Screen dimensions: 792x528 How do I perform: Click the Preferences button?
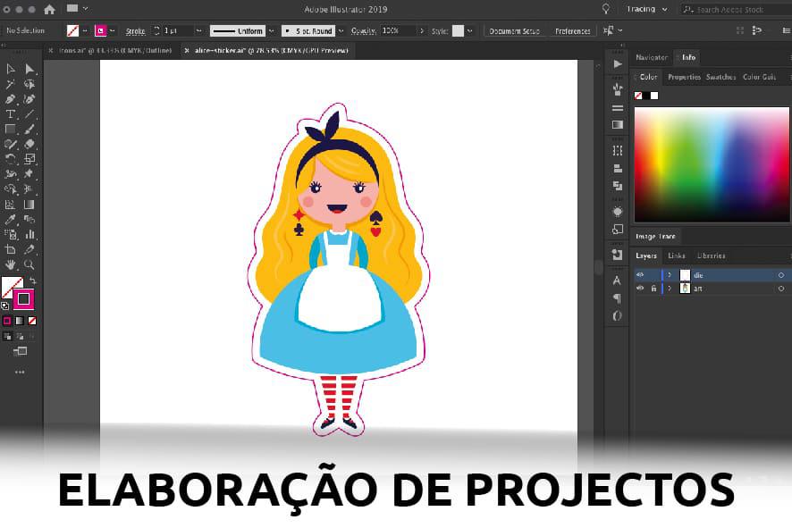572,30
